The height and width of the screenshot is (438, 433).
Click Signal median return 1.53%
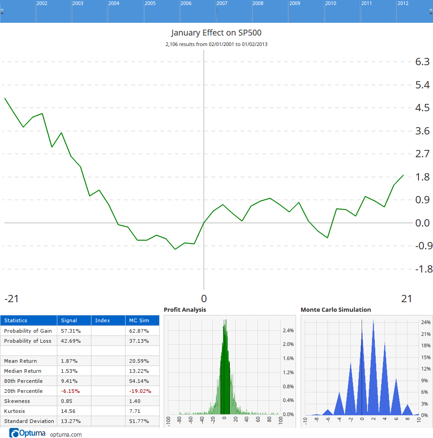[69, 371]
